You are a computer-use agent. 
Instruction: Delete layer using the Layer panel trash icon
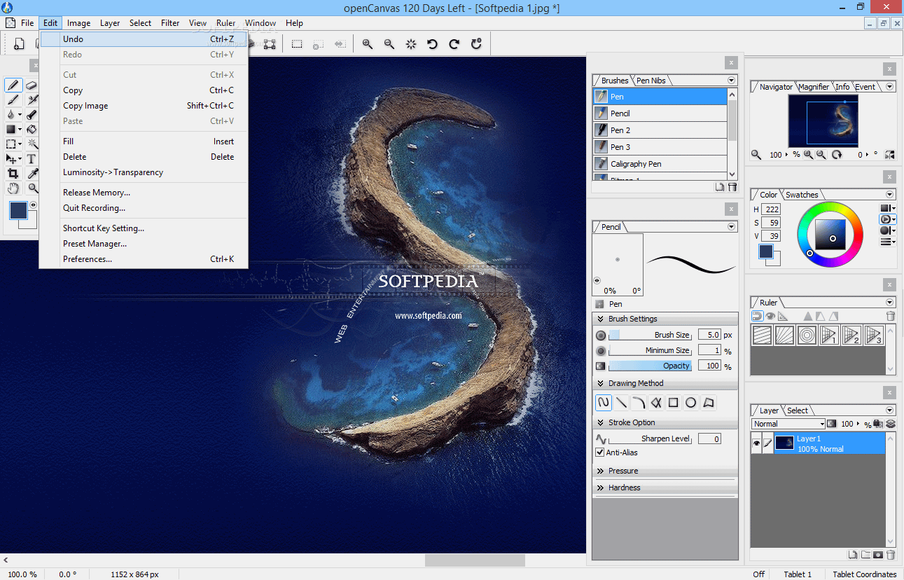(x=891, y=555)
